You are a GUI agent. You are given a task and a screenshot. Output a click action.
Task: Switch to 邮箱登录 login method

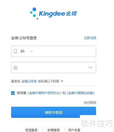[x=54, y=130]
